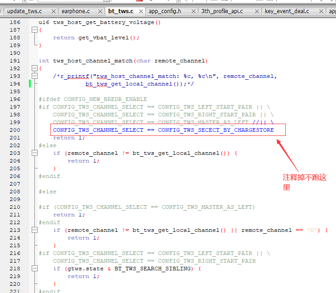336x293 pixels.
Task: Click get_vbat_level call on line 188
Action: click(x=104, y=38)
